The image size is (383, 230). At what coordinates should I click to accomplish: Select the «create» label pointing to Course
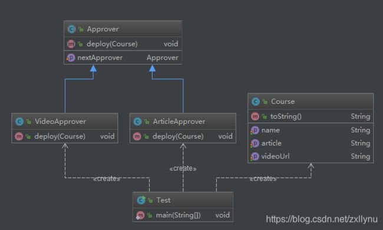coord(263,179)
